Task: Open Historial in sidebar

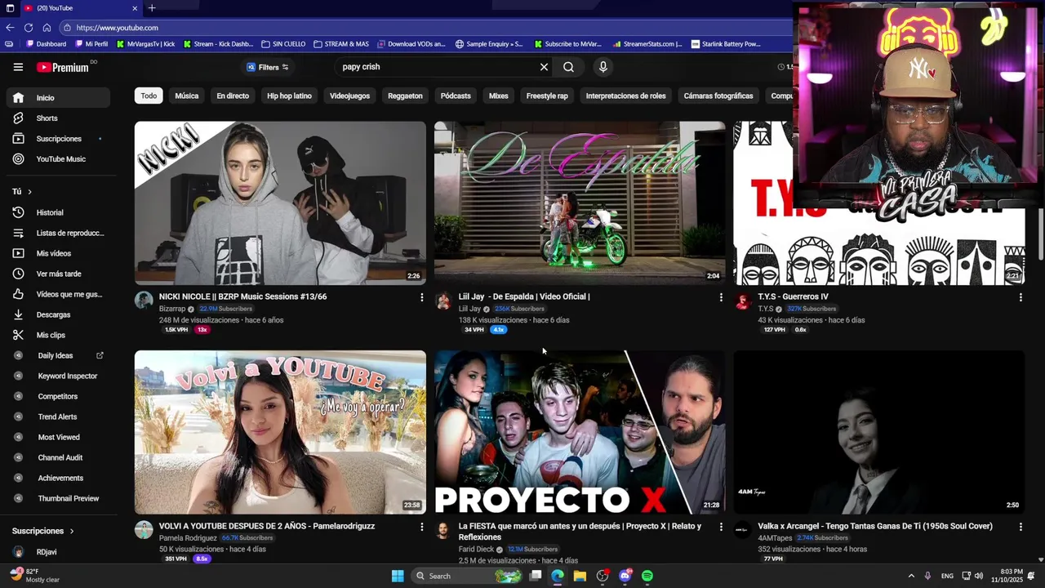Action: pos(56,212)
